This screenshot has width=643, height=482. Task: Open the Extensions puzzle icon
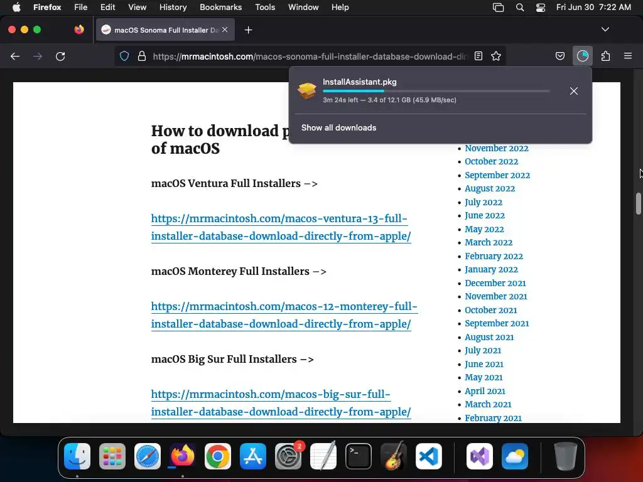click(605, 56)
